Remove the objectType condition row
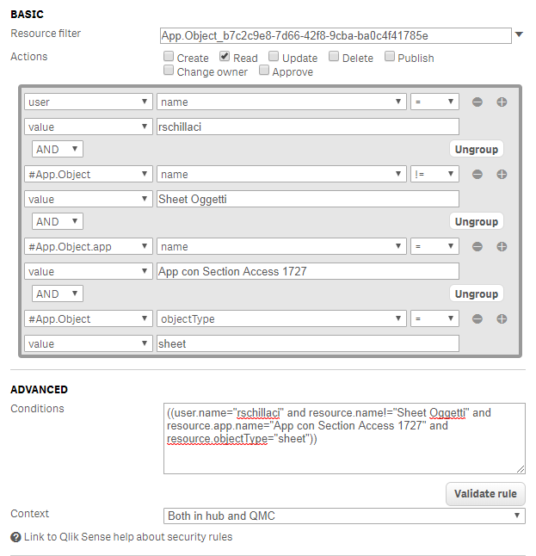 pyautogui.click(x=477, y=319)
